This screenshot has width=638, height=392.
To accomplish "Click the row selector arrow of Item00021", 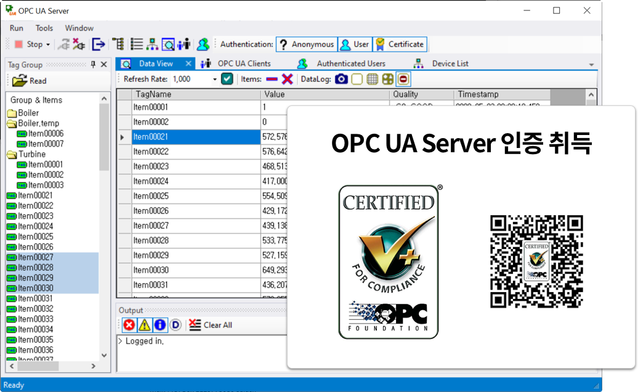I will [x=123, y=137].
